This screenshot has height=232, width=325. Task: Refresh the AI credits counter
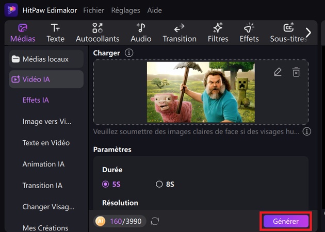tap(155, 221)
